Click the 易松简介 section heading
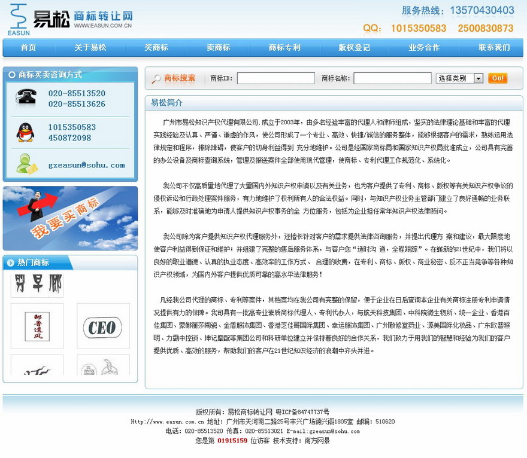Image resolution: width=527 pixels, height=458 pixels. click(x=166, y=103)
